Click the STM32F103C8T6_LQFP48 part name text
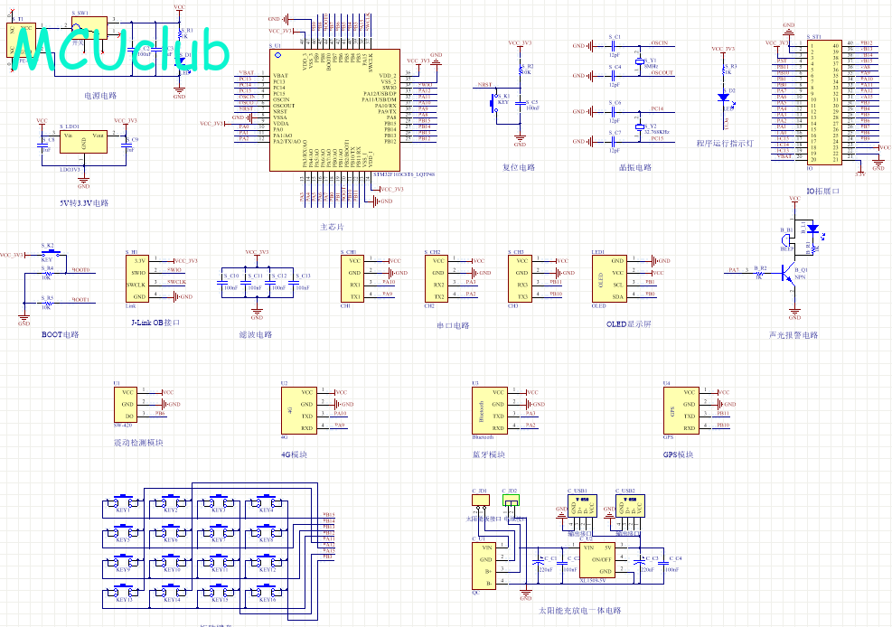Image resolution: width=892 pixels, height=627 pixels. (x=405, y=174)
